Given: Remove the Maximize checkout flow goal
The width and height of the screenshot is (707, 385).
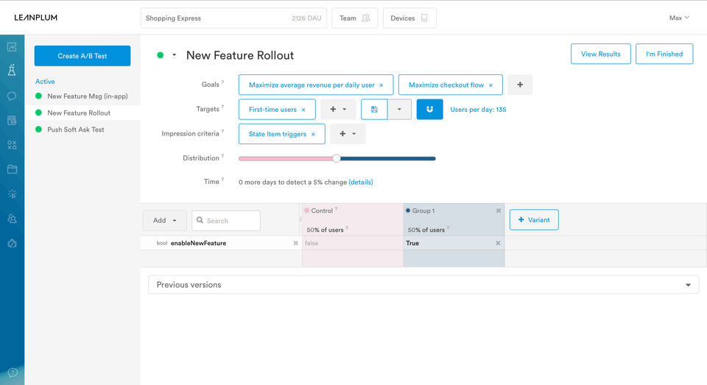Looking at the screenshot, I should (x=490, y=85).
